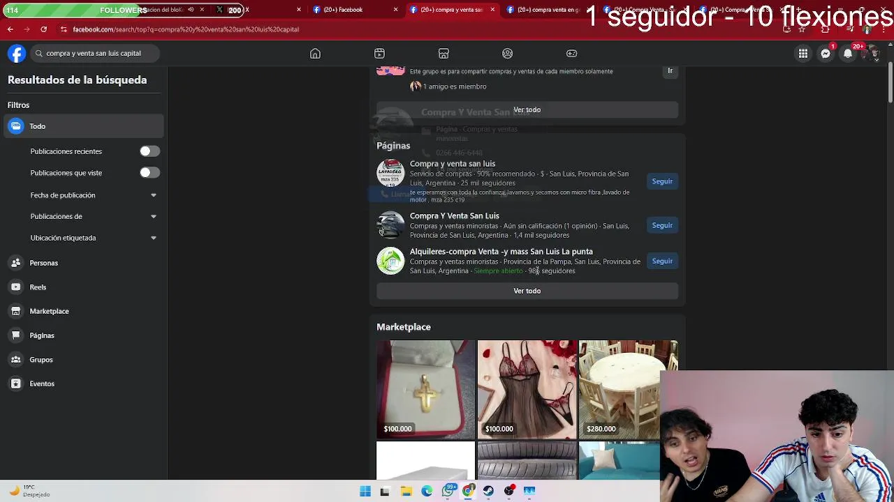Filter results by Grupos
The width and height of the screenshot is (894, 502).
coord(84,360)
